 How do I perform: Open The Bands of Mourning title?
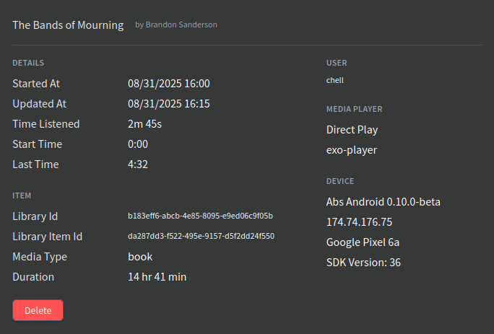(x=68, y=25)
